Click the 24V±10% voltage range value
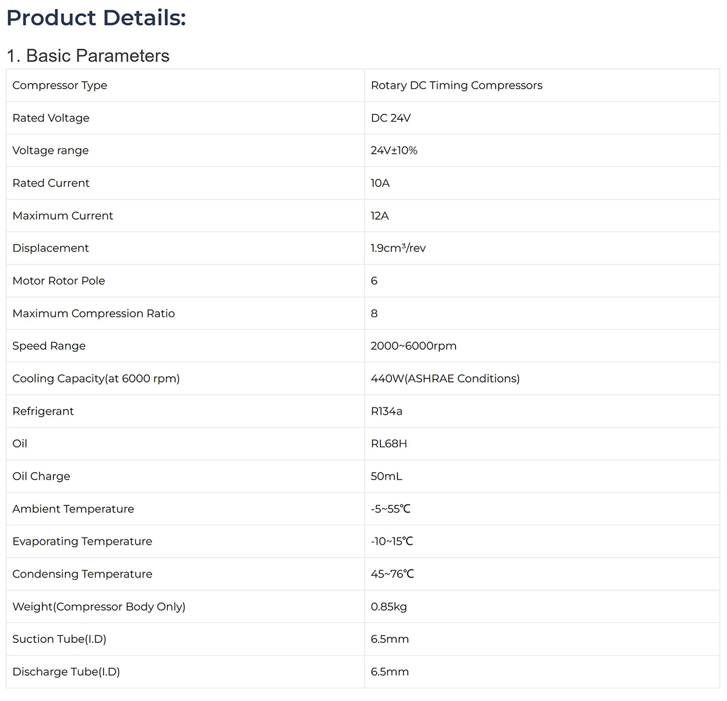 [x=394, y=151]
